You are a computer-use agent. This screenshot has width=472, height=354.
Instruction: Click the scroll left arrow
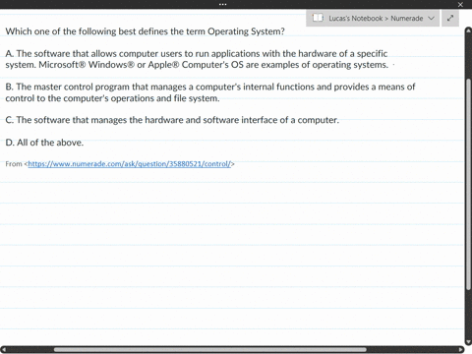pos(3,350)
